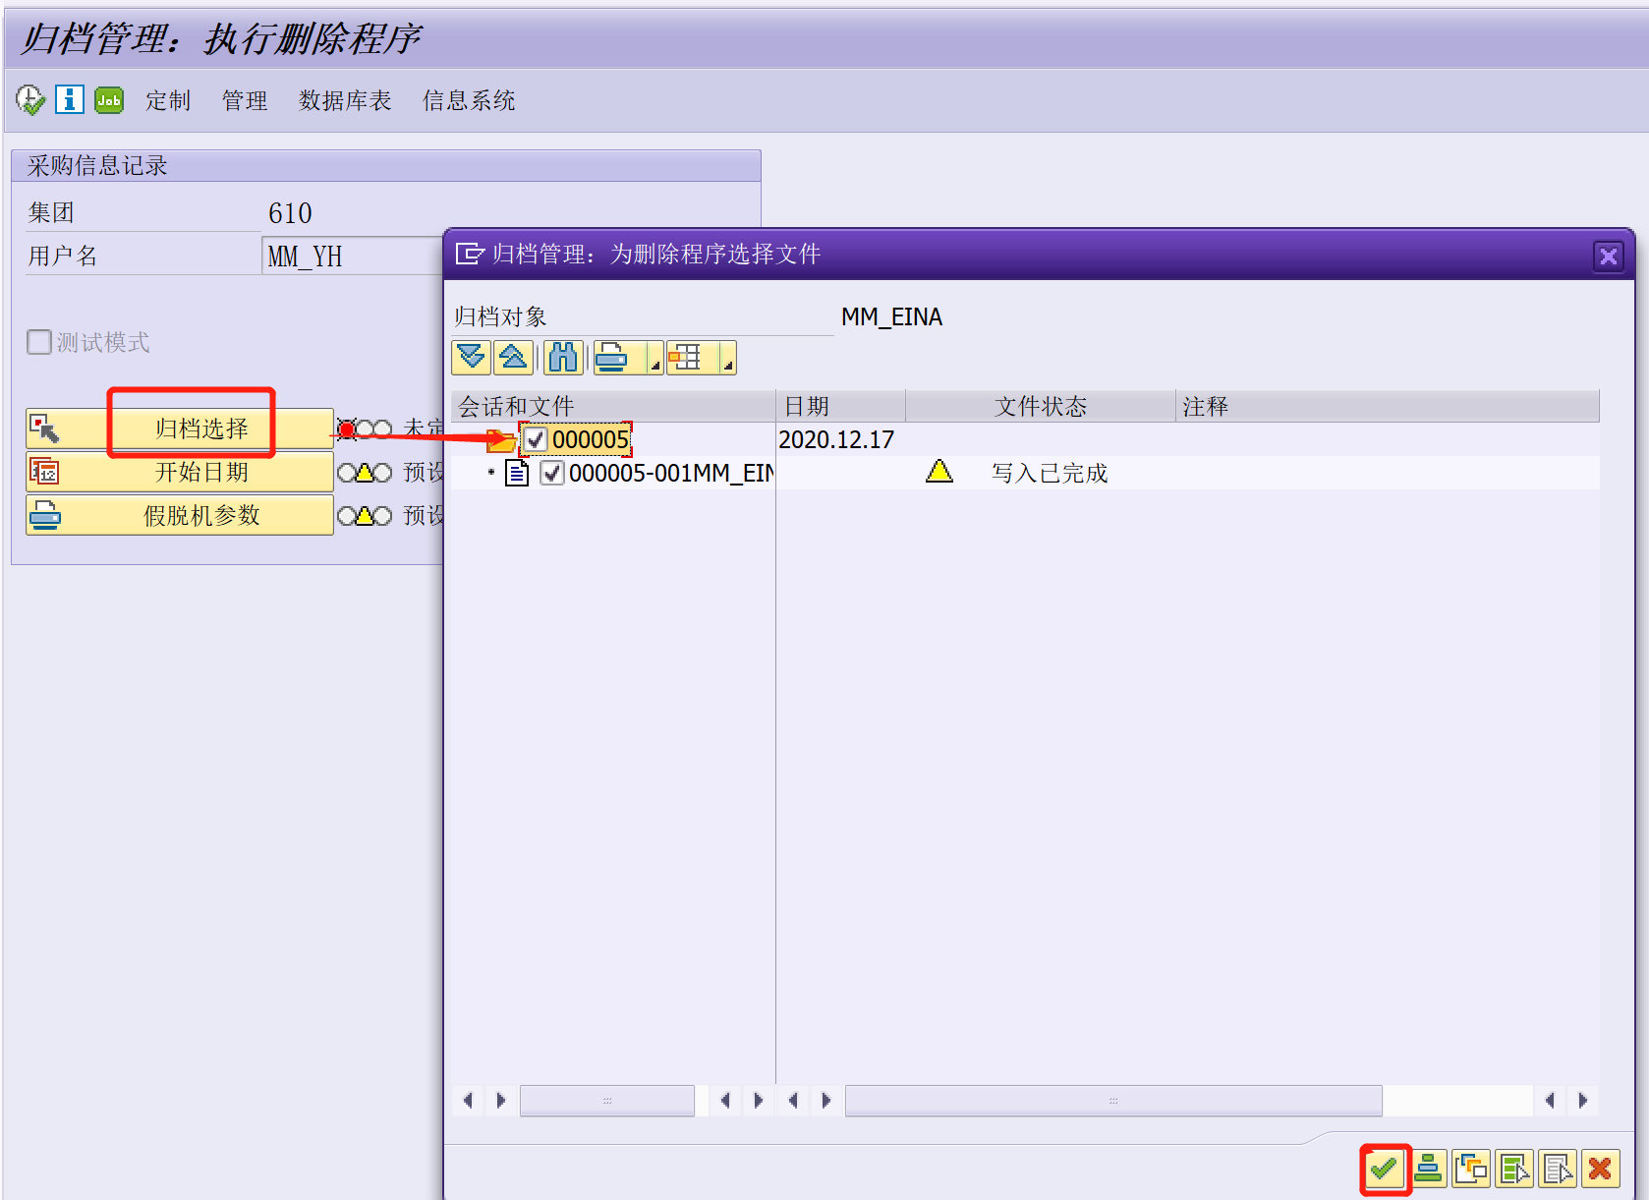The height and width of the screenshot is (1200, 1649).
Task: Click the 开始日期 button
Action: (180, 472)
